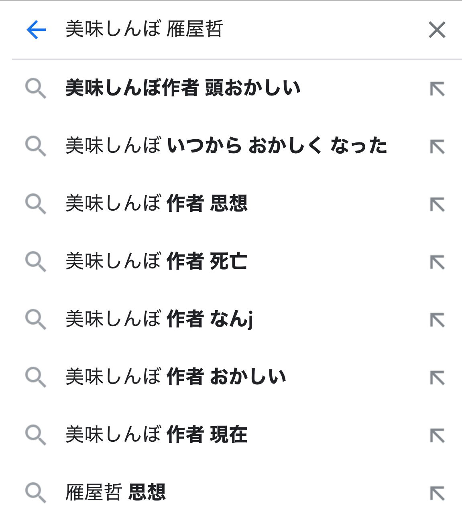Use arrow icon on 作者 おかしい row
The height and width of the screenshot is (514, 462).
click(x=437, y=378)
